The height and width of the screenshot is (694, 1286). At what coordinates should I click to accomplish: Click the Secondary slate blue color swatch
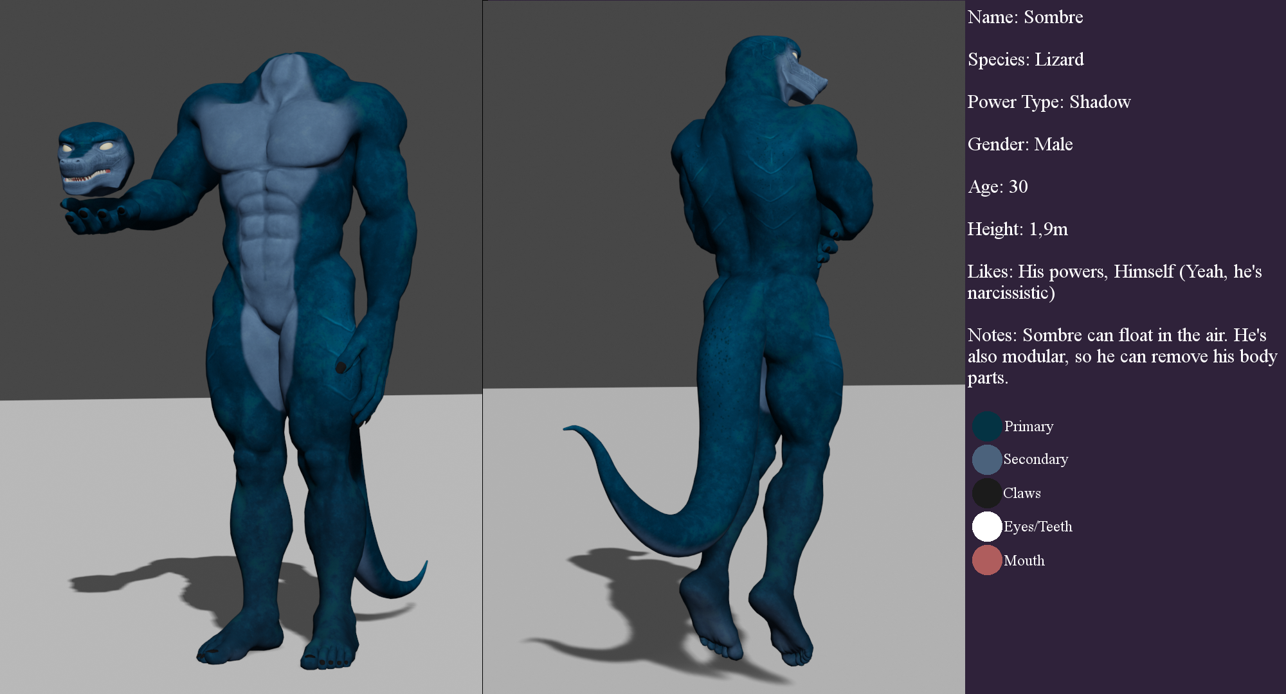tap(987, 459)
